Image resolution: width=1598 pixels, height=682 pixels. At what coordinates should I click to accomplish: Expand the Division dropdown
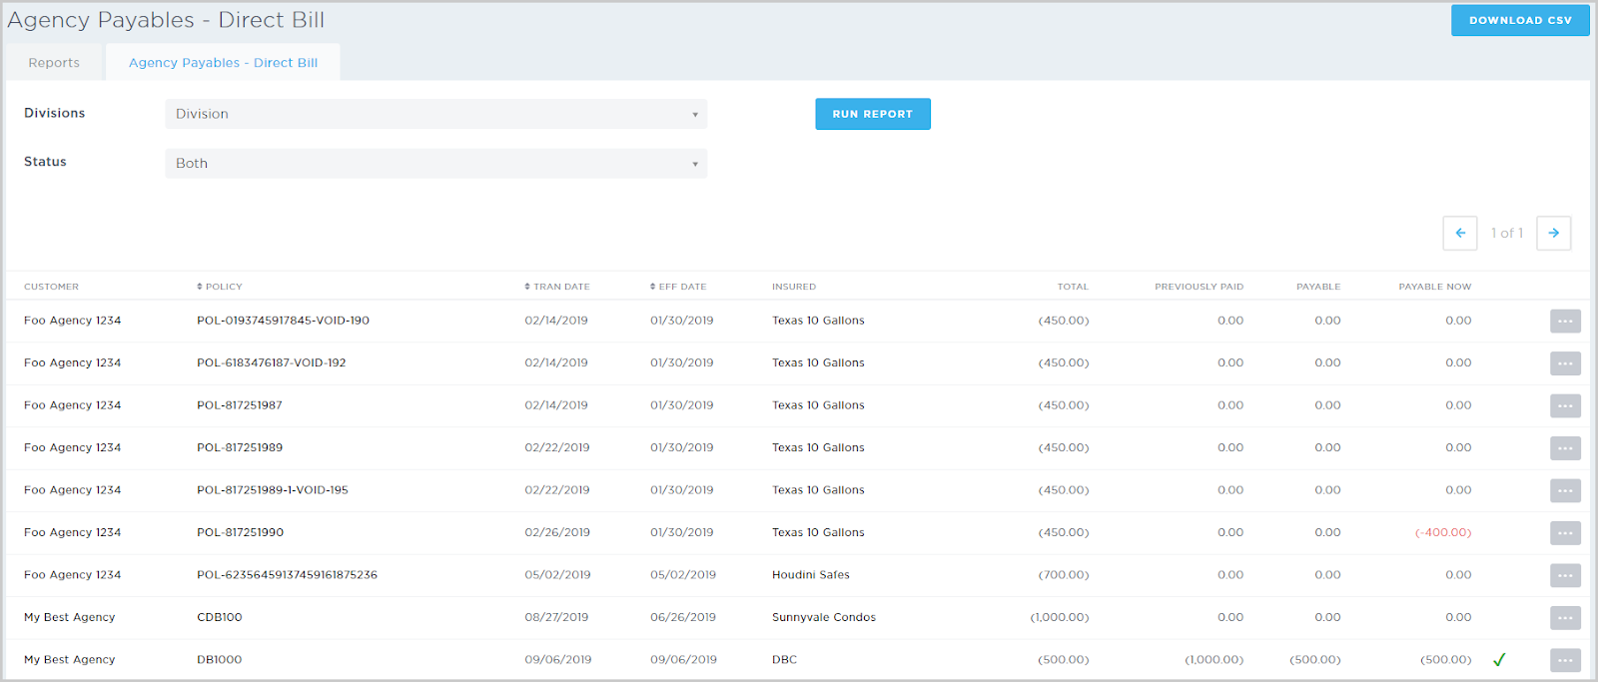tap(435, 114)
